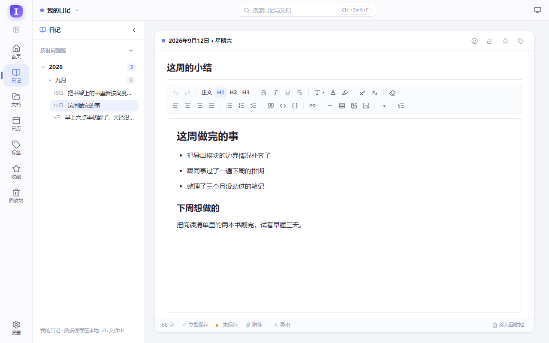Insert a hyperlink with the link icon
Viewport: 549px width, 343px height.
(312, 105)
